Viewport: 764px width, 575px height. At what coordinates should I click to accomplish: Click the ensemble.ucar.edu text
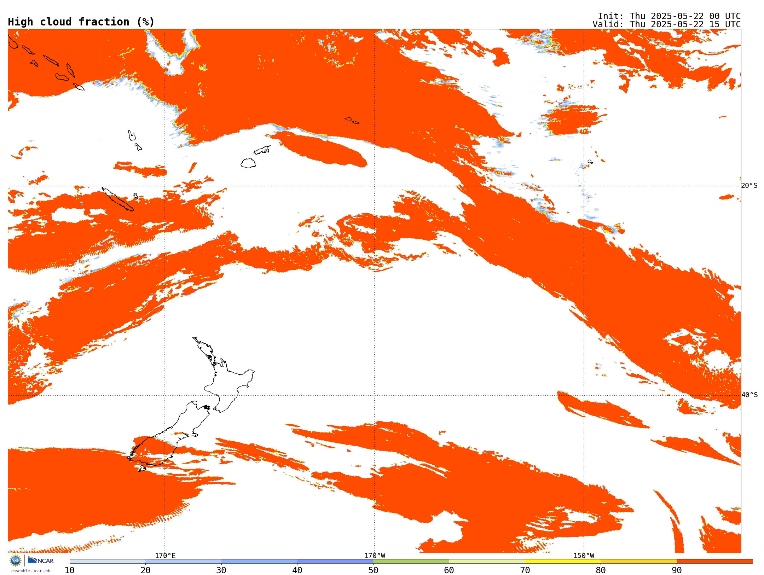(x=31, y=571)
